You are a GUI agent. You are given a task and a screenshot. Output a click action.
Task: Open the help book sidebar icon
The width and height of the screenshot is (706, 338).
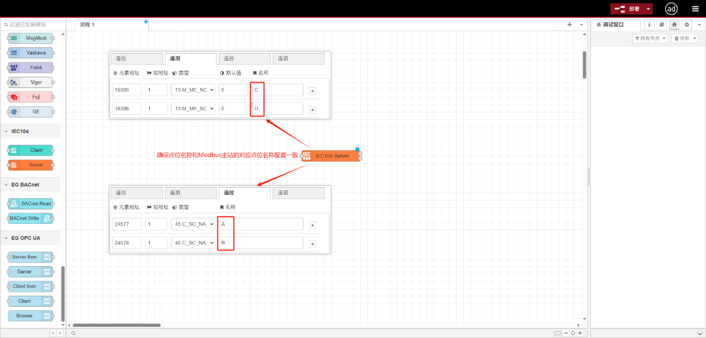tap(661, 25)
